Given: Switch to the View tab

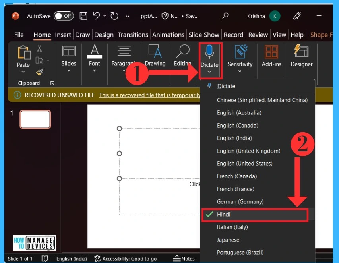Looking at the screenshot, I should (x=279, y=35).
